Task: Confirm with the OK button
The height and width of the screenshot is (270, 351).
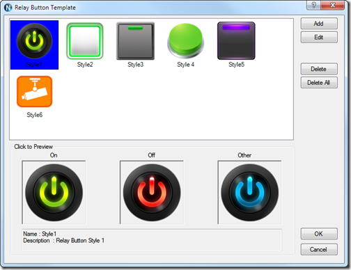Action: point(319,234)
